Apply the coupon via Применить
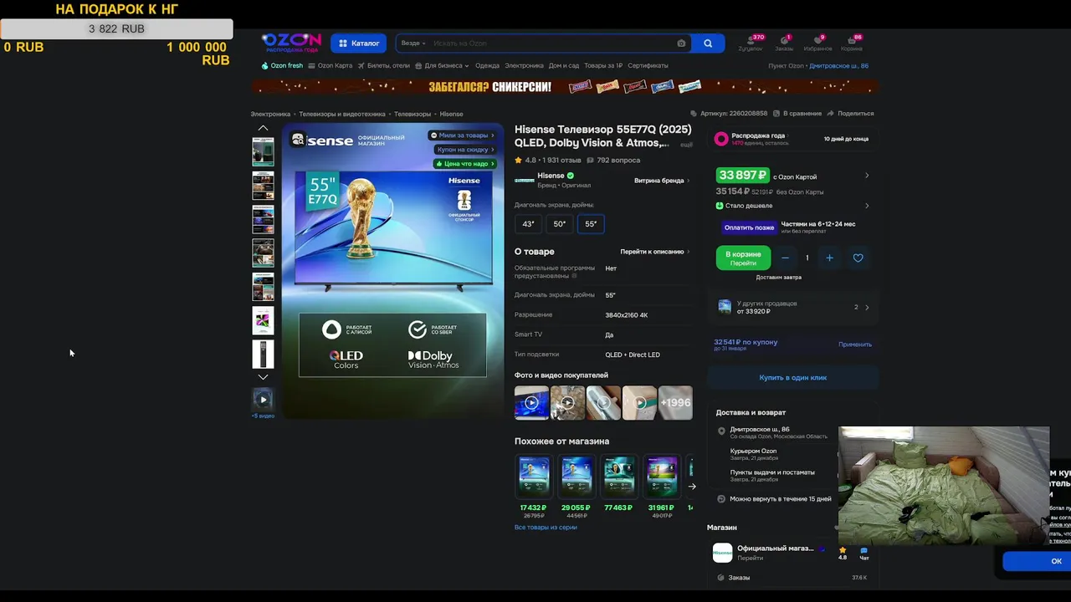This screenshot has width=1071, height=602. (x=855, y=344)
